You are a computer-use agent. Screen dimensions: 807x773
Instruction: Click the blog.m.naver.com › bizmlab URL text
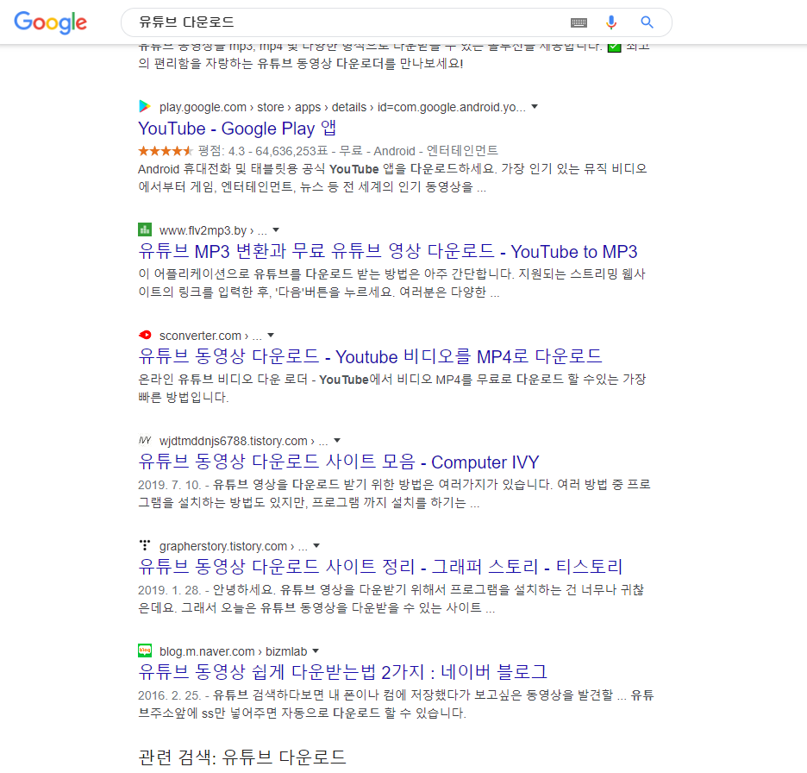point(233,651)
